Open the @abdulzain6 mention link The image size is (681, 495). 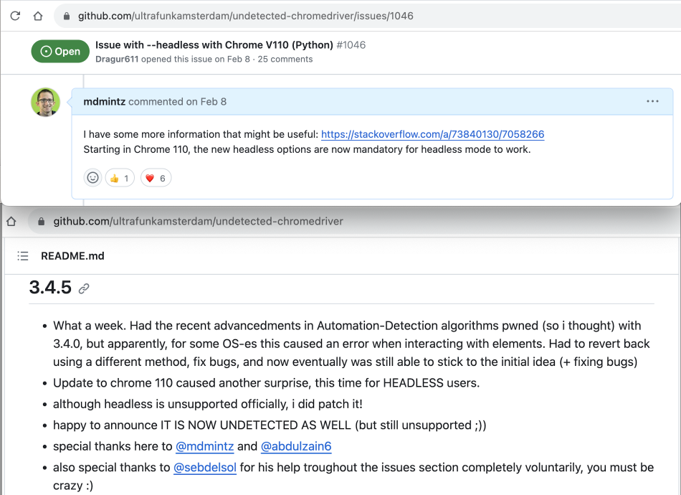click(x=296, y=446)
